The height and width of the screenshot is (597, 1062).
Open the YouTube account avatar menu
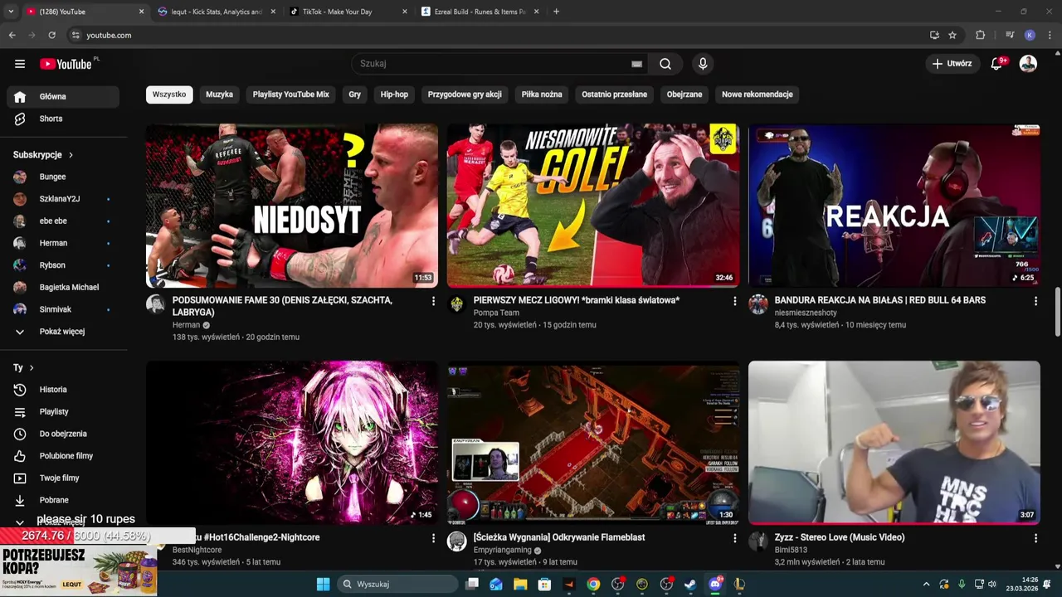(x=1028, y=64)
